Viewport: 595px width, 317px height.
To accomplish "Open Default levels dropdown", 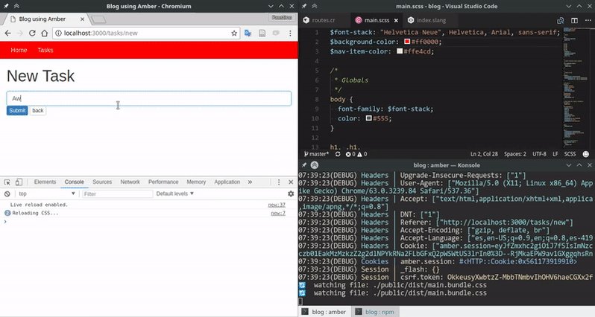I will point(175,194).
